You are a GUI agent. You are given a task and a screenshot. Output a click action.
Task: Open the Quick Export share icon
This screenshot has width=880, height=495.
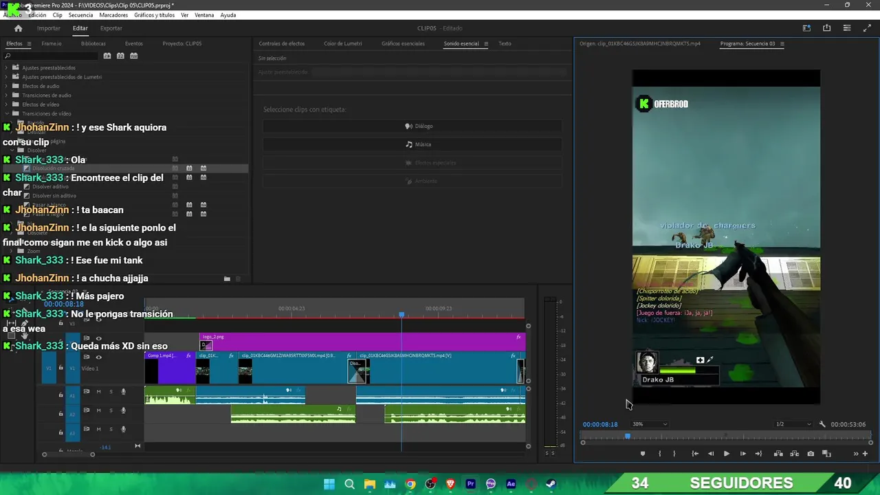click(x=826, y=28)
